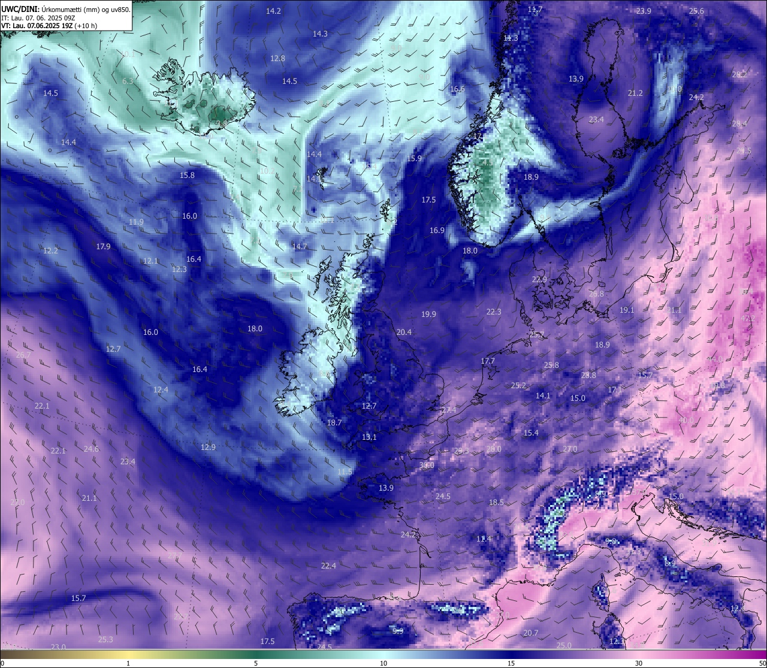
Task: Click the map value 14.7
Action: click(x=300, y=247)
